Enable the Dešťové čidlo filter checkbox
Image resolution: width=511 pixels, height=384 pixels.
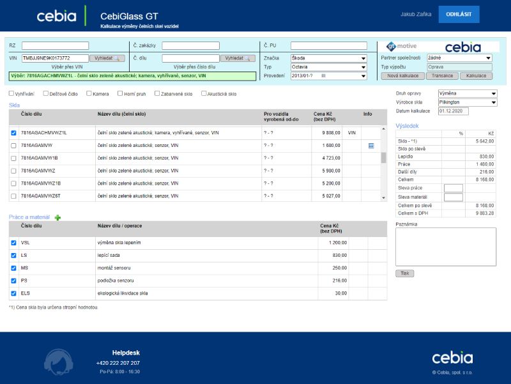[45, 93]
